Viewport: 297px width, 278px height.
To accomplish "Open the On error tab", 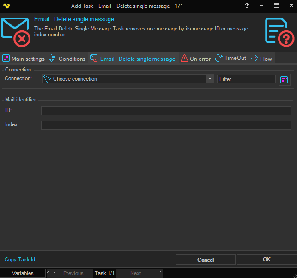I will 196,59.
